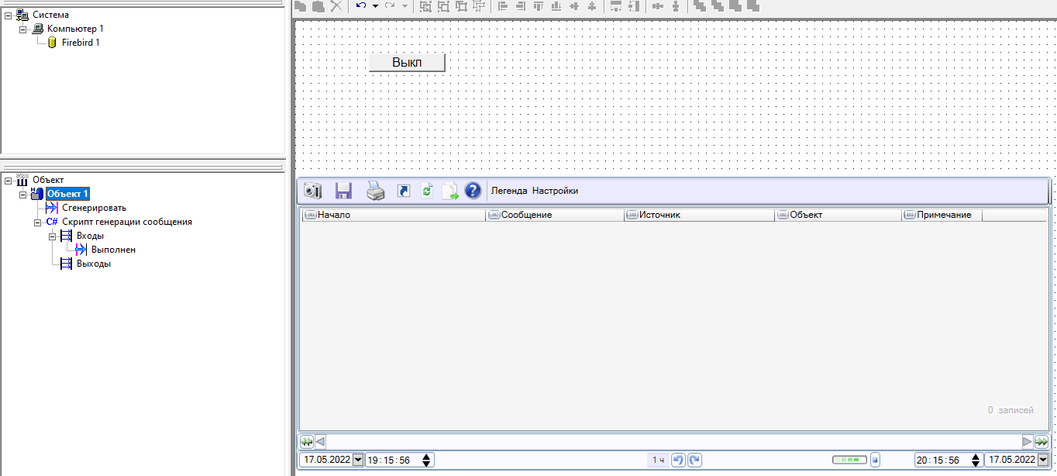Open help with the blue question mark icon
This screenshot has width=1057, height=476.
pos(473,191)
